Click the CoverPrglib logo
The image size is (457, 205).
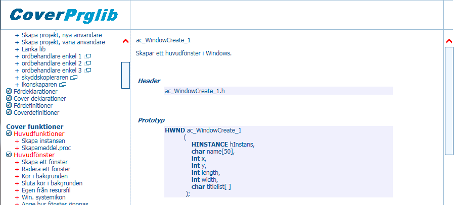click(64, 15)
